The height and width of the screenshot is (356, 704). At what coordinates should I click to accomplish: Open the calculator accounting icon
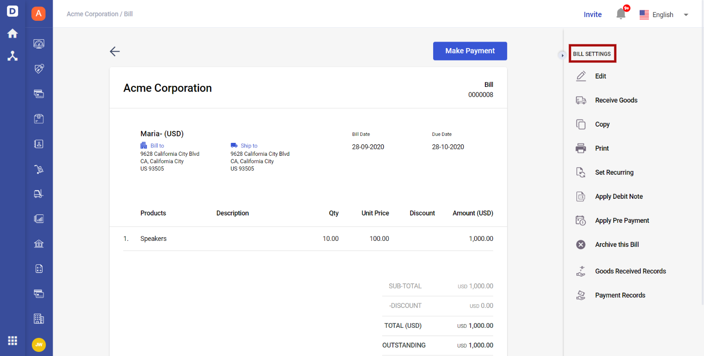pos(39,269)
